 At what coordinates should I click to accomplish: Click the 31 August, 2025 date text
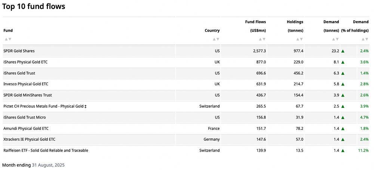[x=48, y=164]
